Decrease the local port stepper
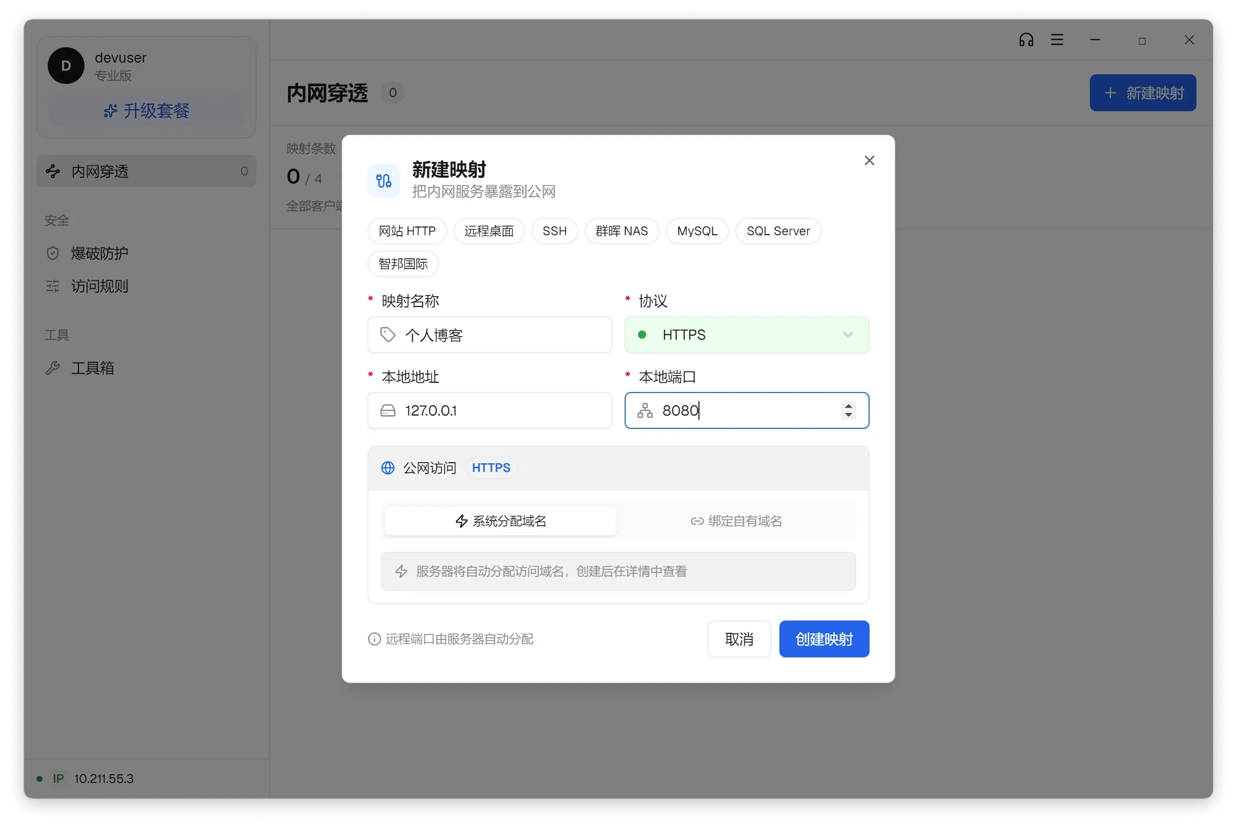The width and height of the screenshot is (1237, 826). click(x=848, y=415)
